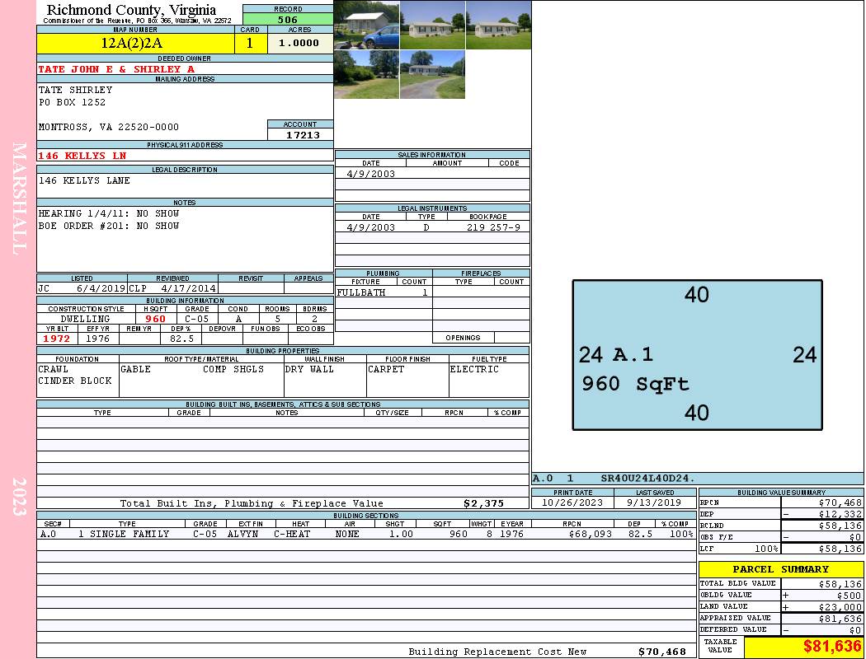The width and height of the screenshot is (866, 659).
Task: Click the yellow PARCEL SUMMARY header
Action: (780, 569)
